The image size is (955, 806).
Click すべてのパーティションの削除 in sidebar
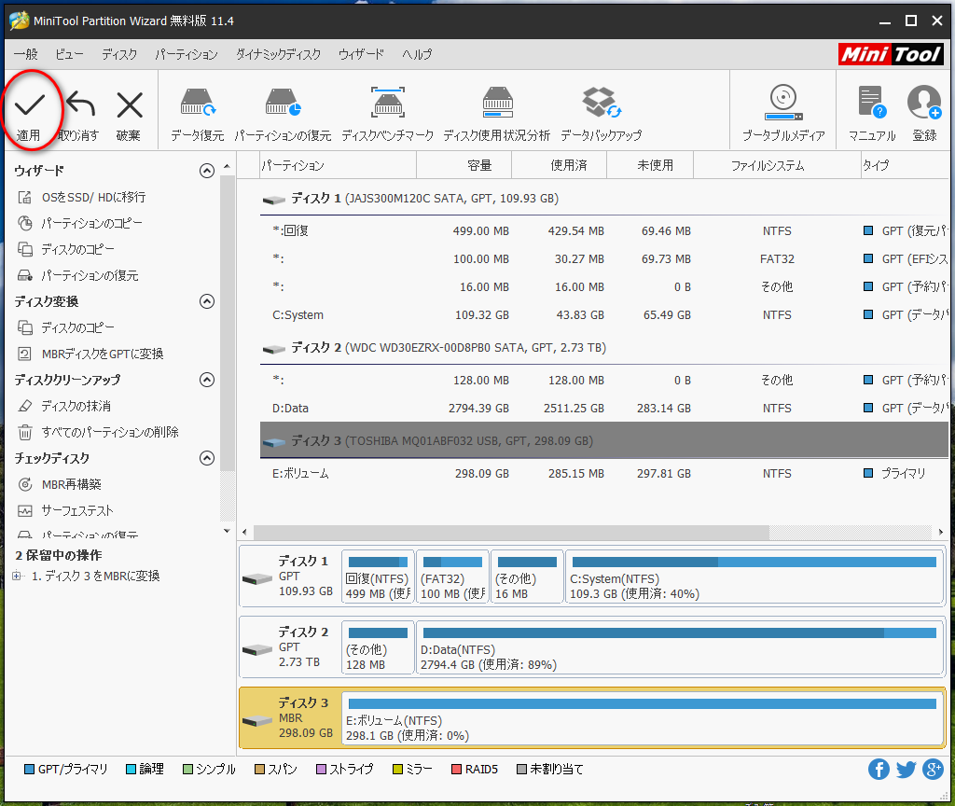pos(109,432)
